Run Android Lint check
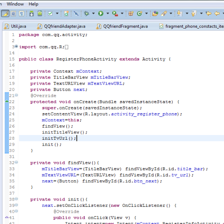224x224 pixels. (x=50, y=14)
